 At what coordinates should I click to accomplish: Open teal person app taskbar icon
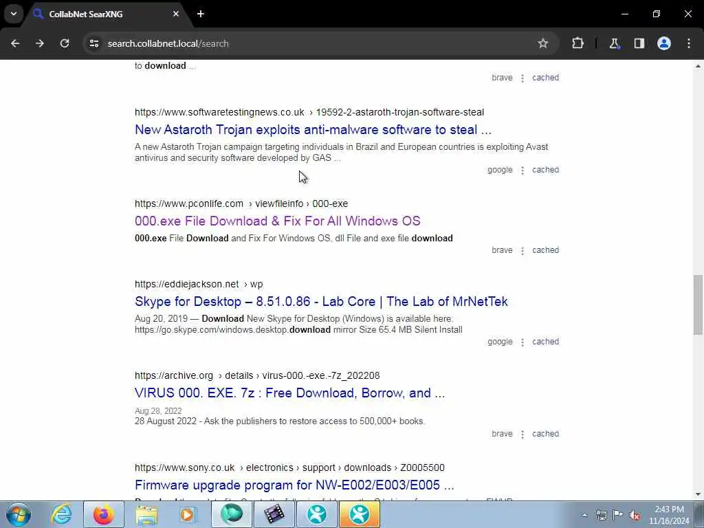tap(316, 514)
